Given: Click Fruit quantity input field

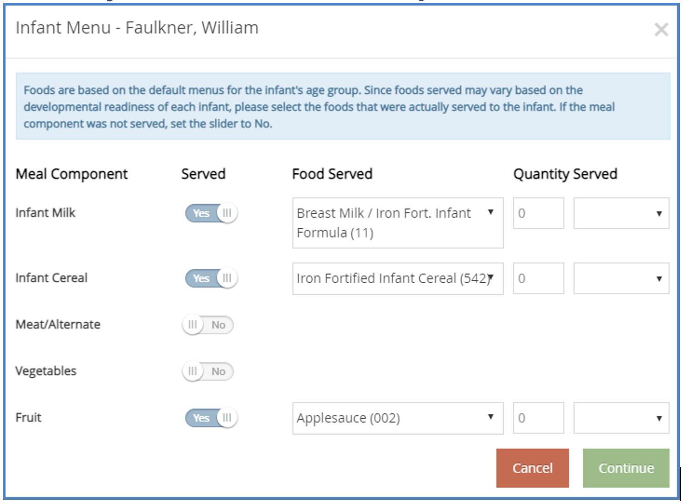Looking at the screenshot, I should point(538,418).
